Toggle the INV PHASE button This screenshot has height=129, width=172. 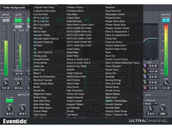tap(6, 21)
